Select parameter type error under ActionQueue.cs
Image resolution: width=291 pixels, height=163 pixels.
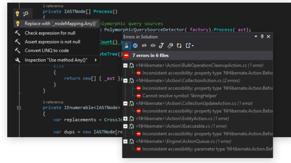point(207,149)
